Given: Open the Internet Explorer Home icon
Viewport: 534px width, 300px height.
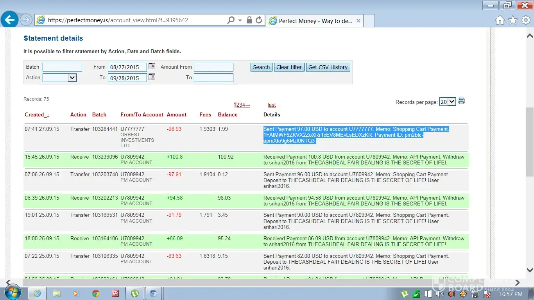Looking at the screenshot, I should click(x=500, y=20).
